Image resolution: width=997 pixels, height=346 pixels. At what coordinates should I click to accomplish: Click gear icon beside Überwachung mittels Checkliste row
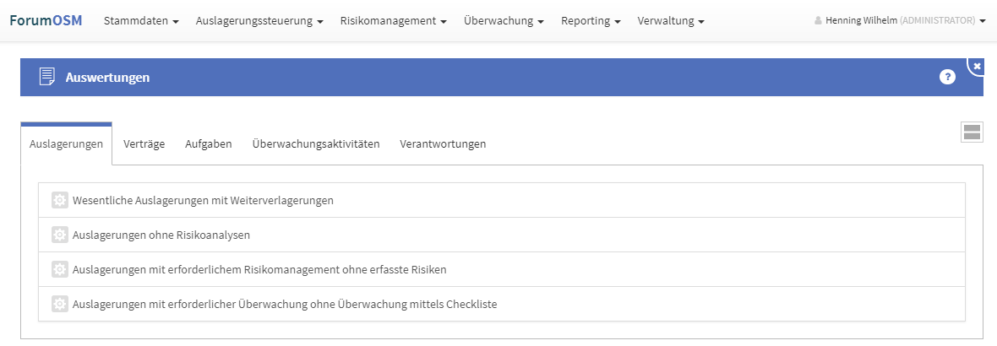[x=59, y=304]
